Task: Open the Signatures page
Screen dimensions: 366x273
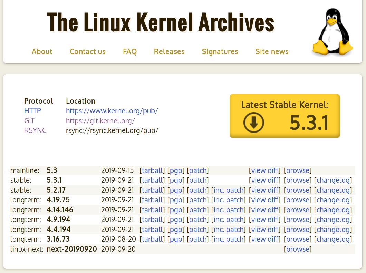Action: tap(220, 51)
